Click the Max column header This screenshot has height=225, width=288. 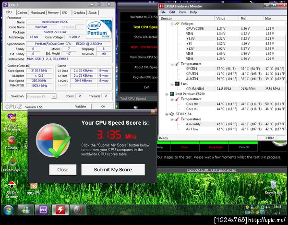(x=275, y=18)
